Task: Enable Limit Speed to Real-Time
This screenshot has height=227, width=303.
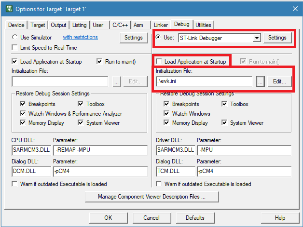Action: point(15,47)
